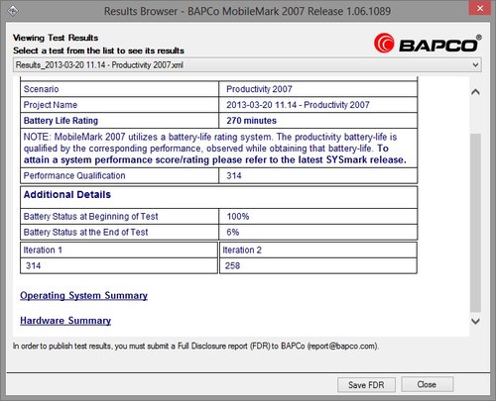Click the Battery Status at Beginning of Test label
Screen dimensions: 496x401
point(90,217)
